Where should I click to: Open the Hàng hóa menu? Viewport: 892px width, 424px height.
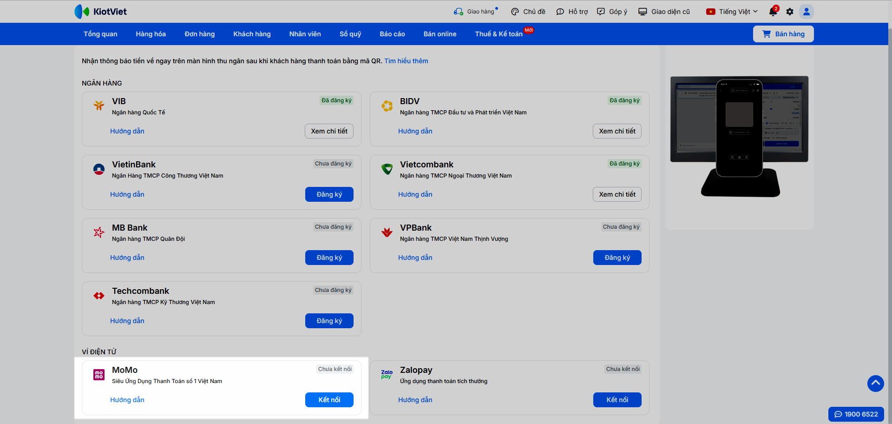click(x=151, y=34)
